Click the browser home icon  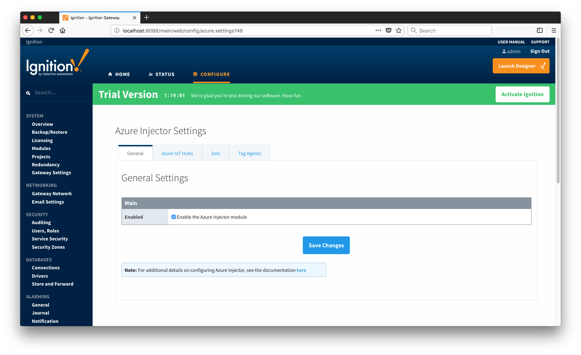(63, 30)
